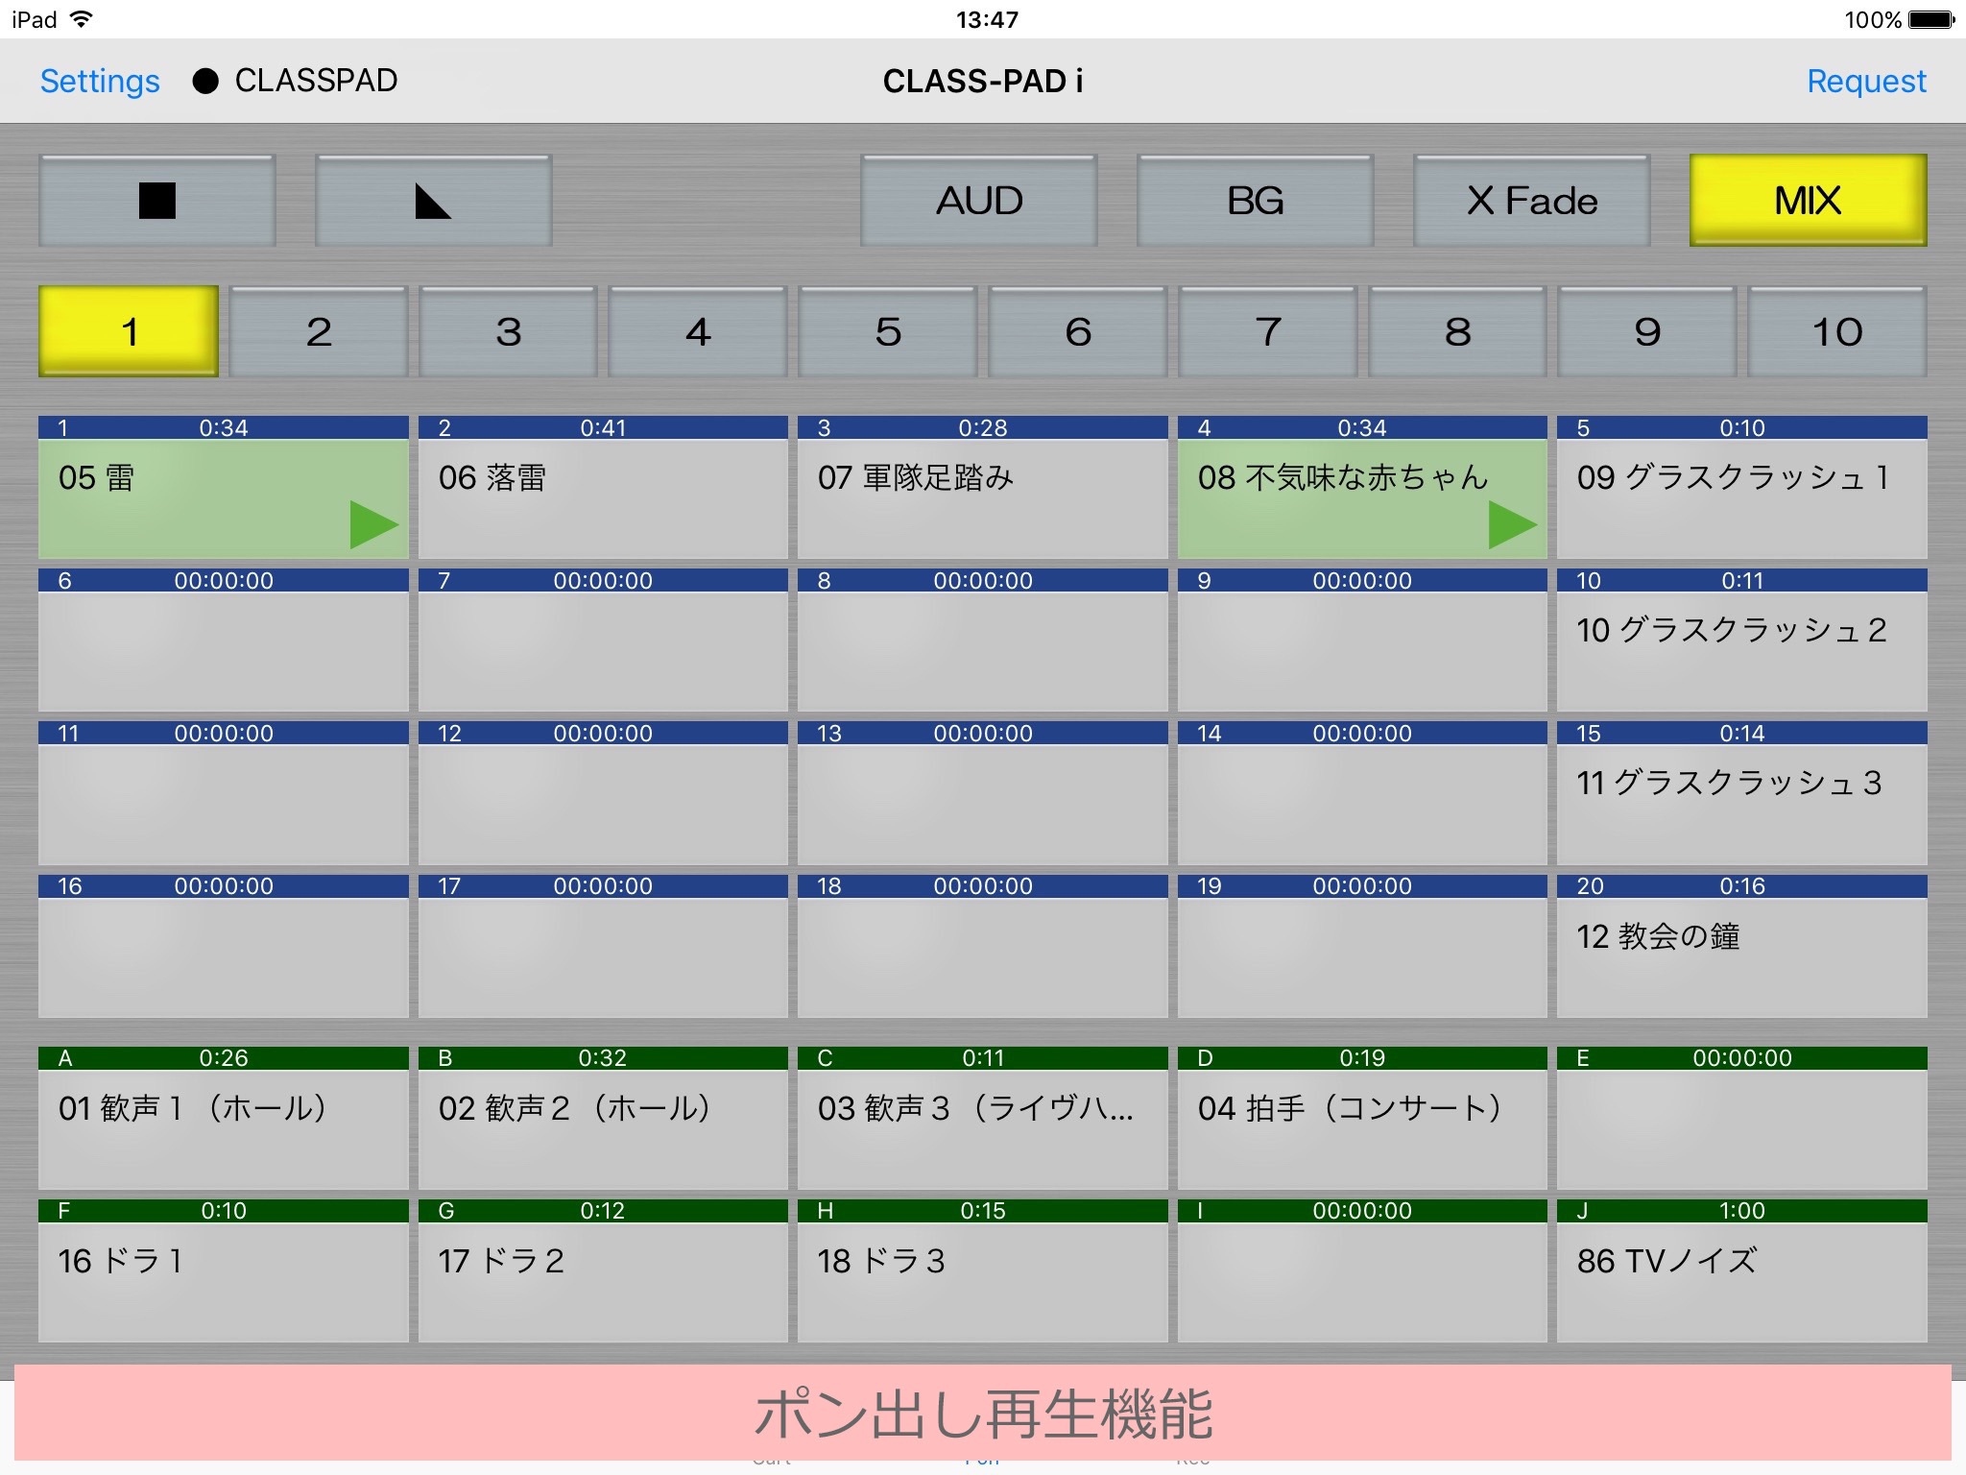Switch to bank 5
Image resolution: width=1966 pixels, height=1475 pixels.
pyautogui.click(x=888, y=331)
